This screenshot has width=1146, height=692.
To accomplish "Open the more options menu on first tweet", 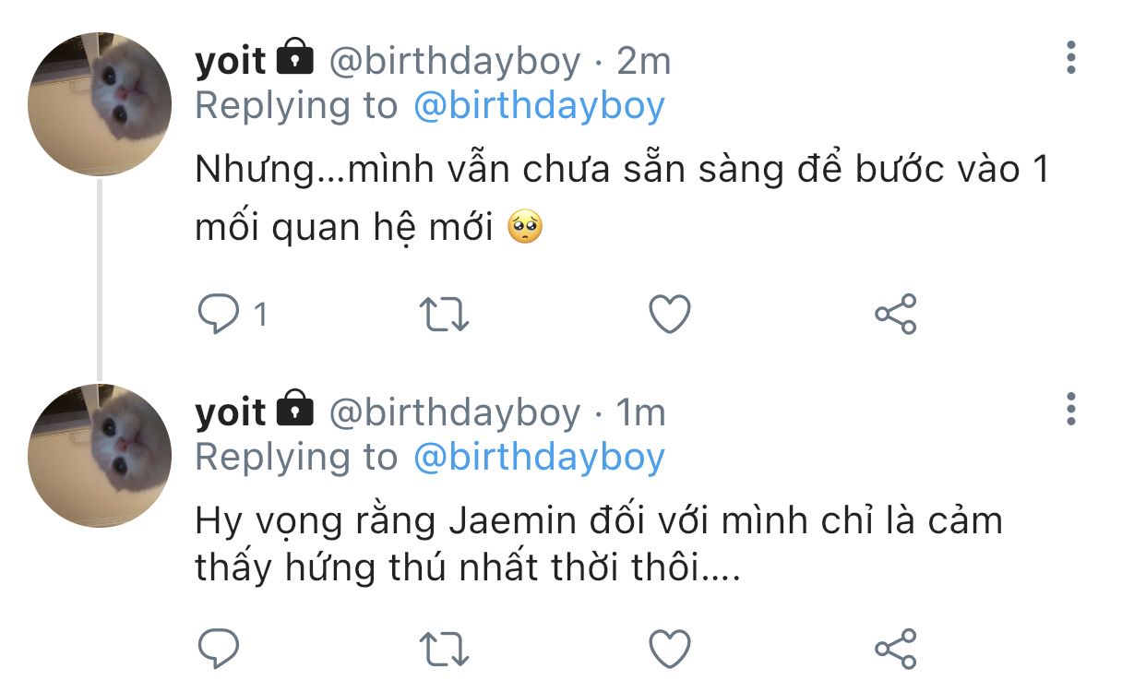I will click(x=1070, y=58).
